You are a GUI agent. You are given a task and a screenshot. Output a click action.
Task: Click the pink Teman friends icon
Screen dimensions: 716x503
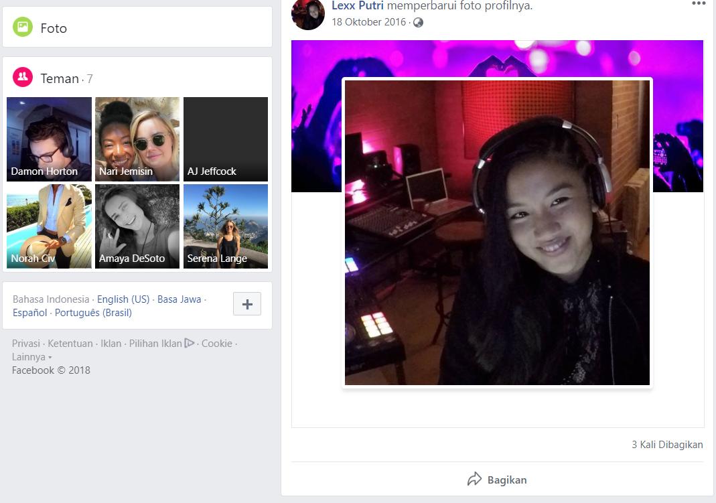(x=23, y=78)
